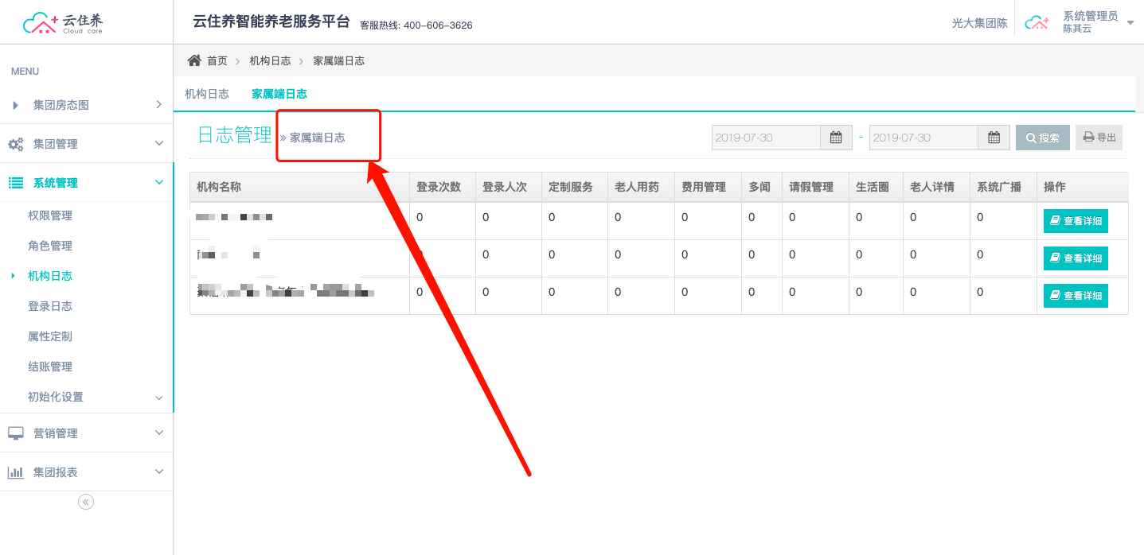This screenshot has width=1144, height=555.
Task: Click the 集团报表 bar chart icon
Action: pos(16,472)
